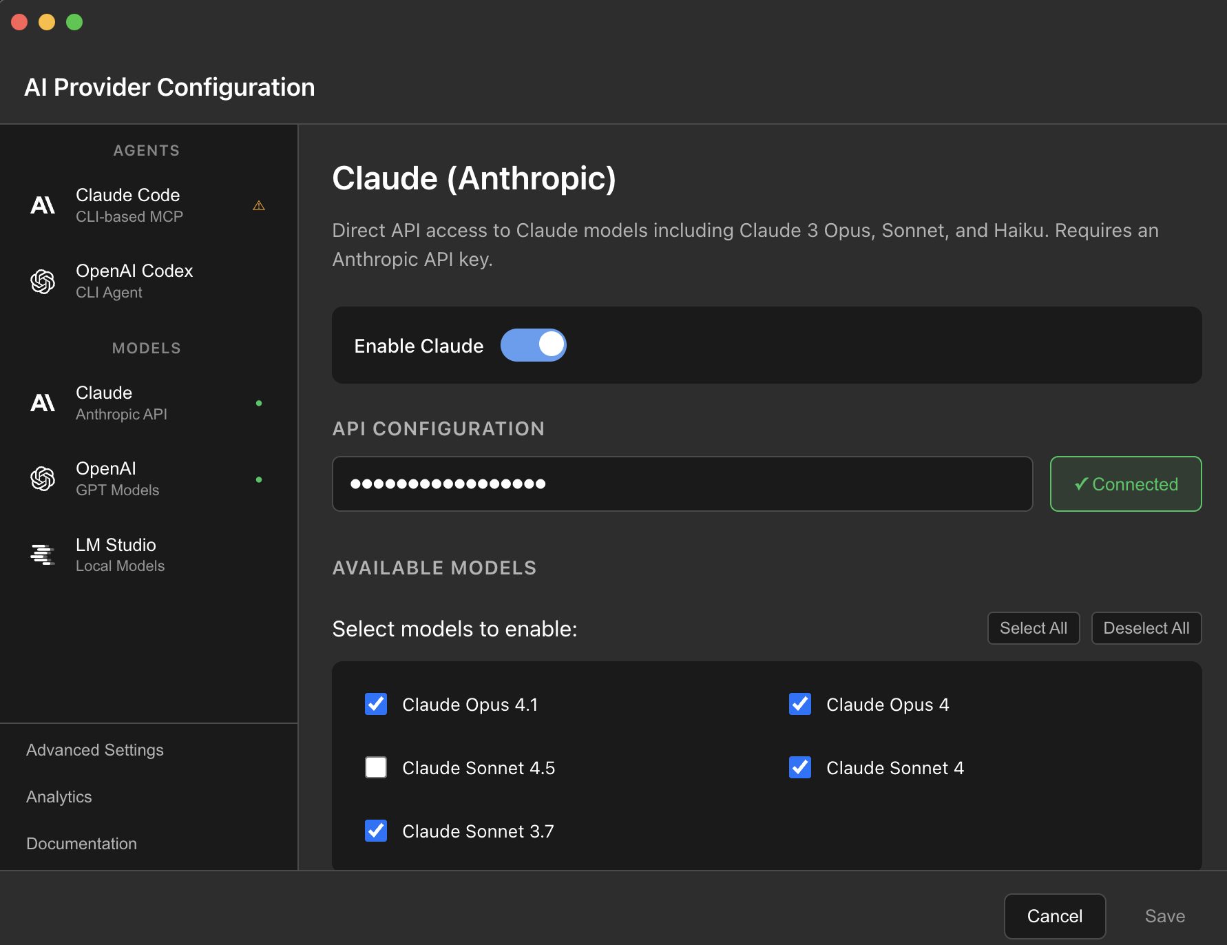
Task: Click the warning triangle on Claude Code
Action: pos(259,205)
